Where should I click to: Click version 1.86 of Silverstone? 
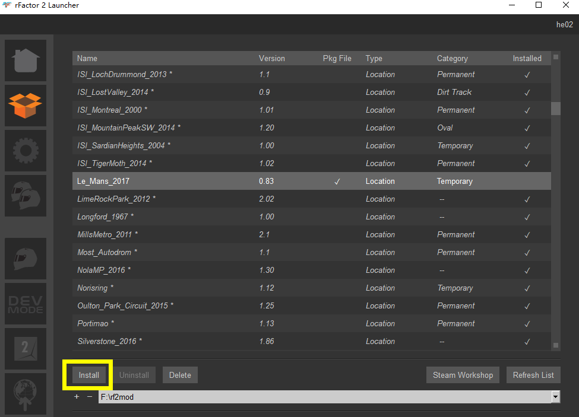(x=266, y=341)
